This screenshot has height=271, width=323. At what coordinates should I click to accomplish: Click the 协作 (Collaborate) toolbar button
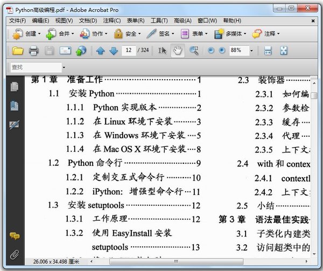(x=94, y=33)
